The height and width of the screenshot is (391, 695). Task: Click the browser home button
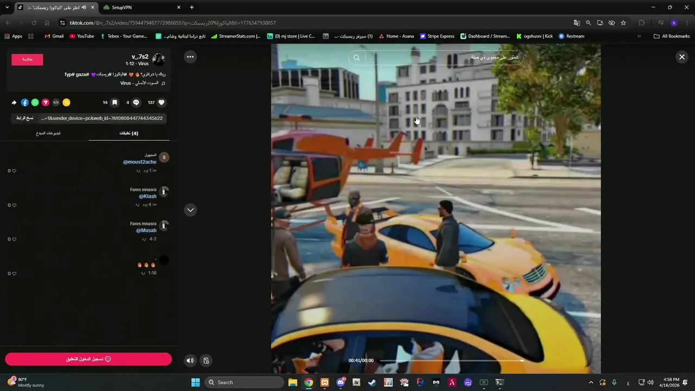click(x=47, y=23)
